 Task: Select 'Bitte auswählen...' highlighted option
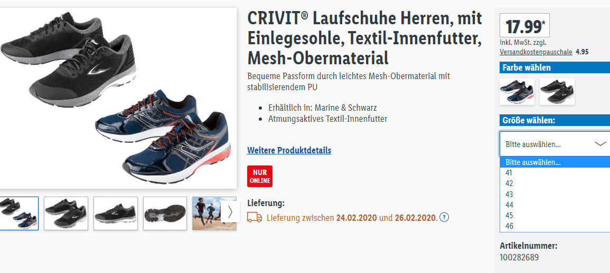click(x=555, y=162)
